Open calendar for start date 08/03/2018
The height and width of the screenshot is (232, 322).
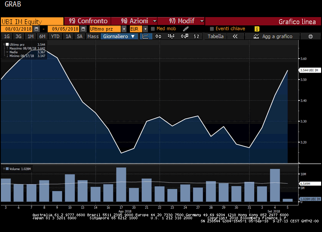(x=36, y=28)
